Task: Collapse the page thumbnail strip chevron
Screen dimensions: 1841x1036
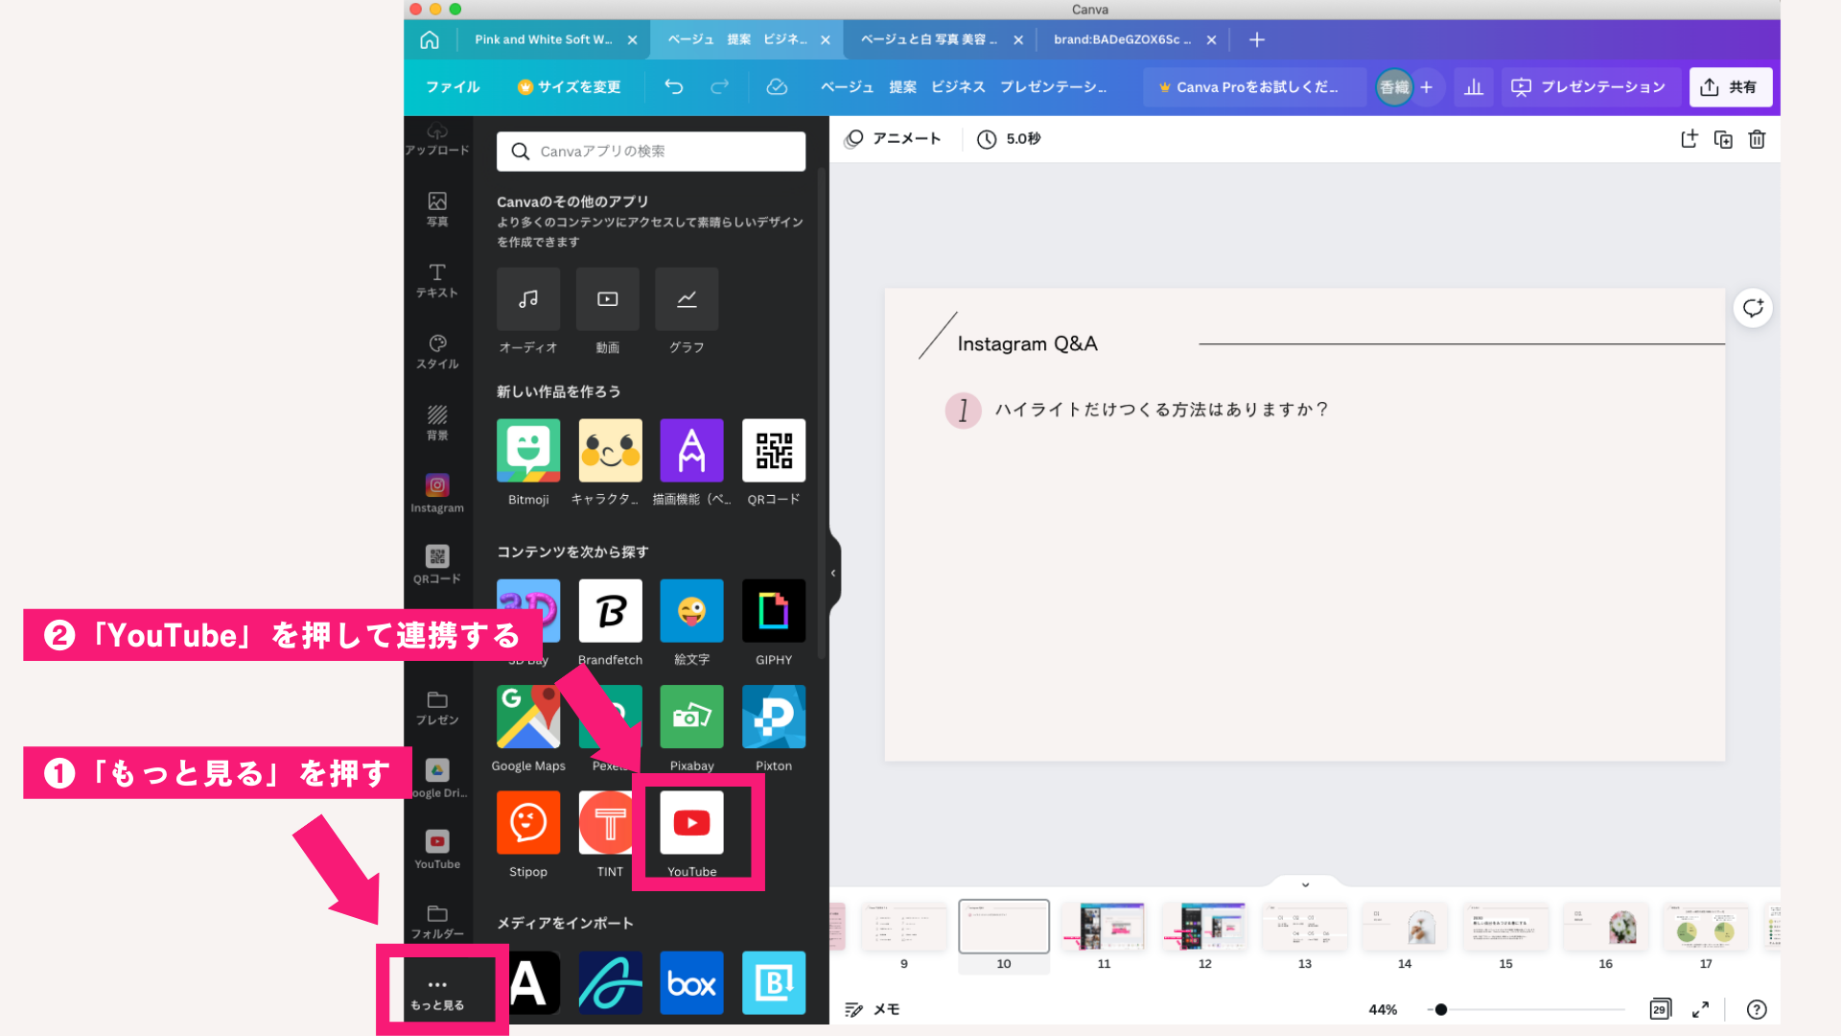Action: 1303,884
